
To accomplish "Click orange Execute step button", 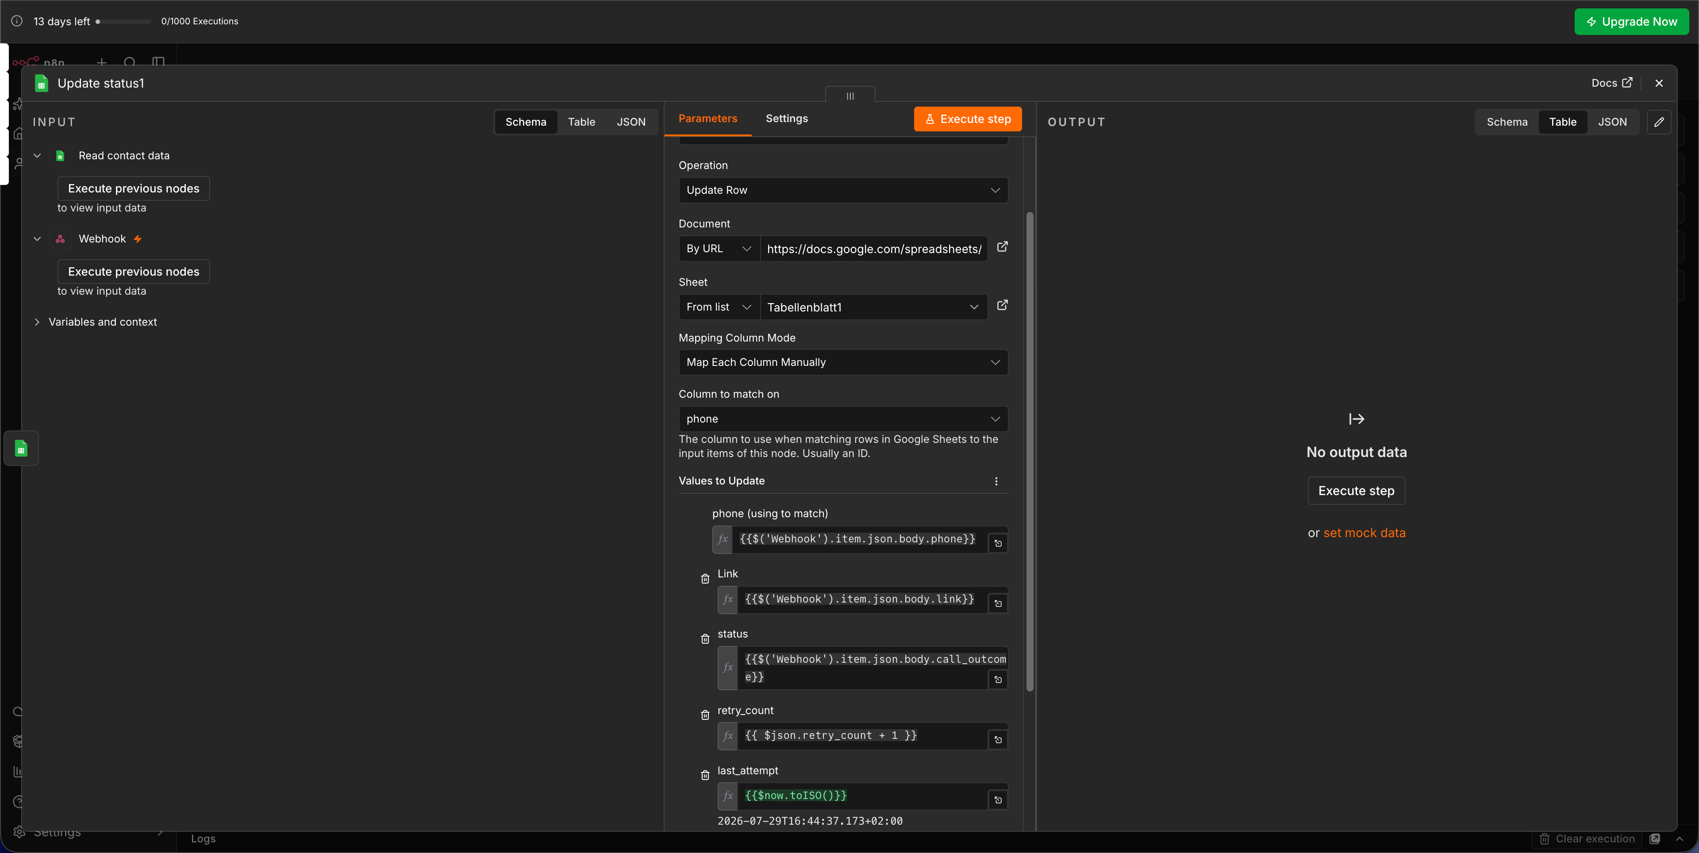I will 968,119.
